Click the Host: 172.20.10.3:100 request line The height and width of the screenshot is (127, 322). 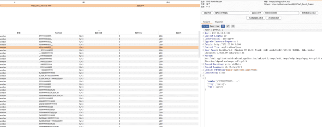(217, 33)
